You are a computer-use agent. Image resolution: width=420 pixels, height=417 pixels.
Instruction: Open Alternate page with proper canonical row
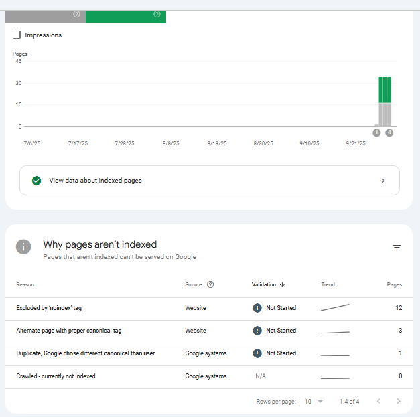point(69,331)
